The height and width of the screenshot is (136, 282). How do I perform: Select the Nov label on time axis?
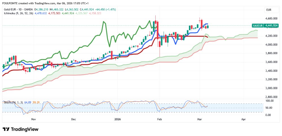(33, 119)
